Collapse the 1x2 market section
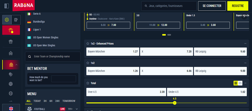This screenshot has width=252, height=111. click(245, 63)
